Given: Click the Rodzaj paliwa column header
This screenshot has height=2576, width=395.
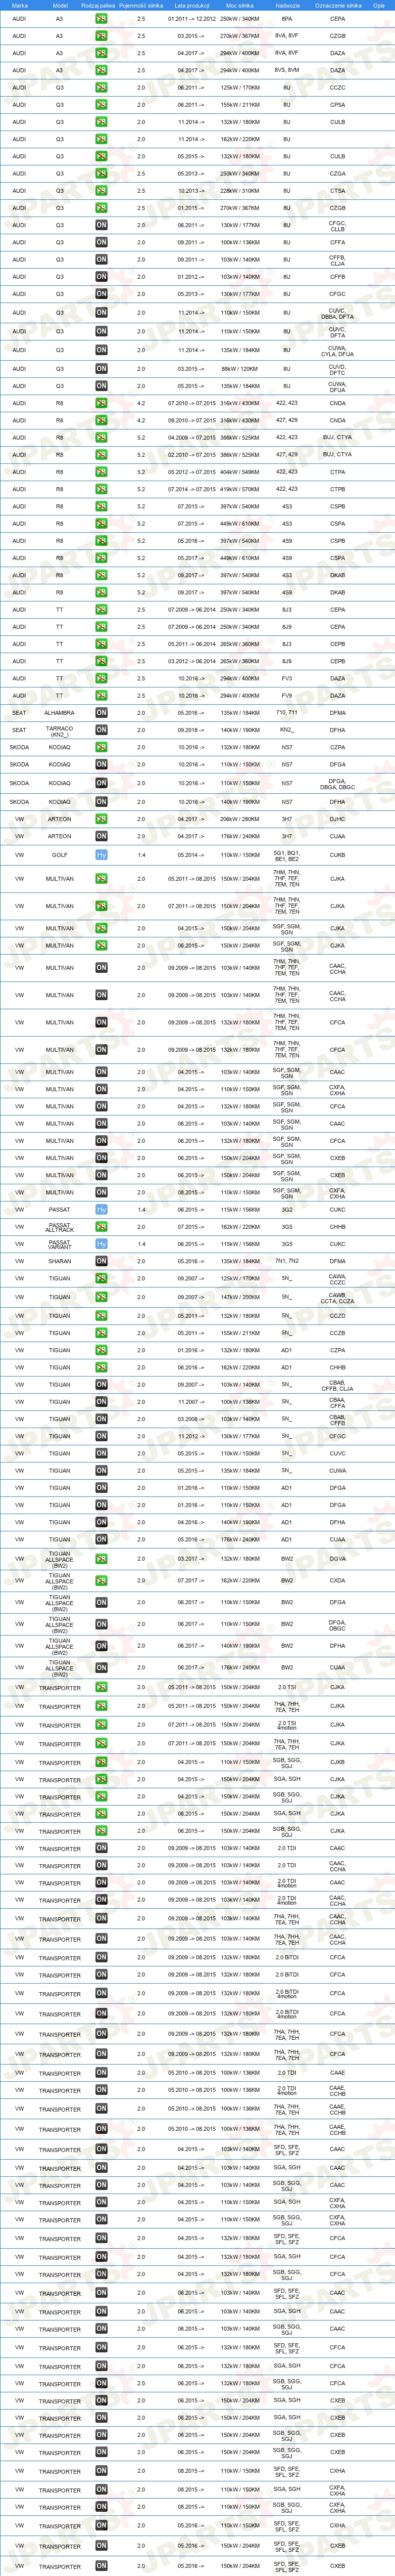Looking at the screenshot, I should (x=98, y=5).
